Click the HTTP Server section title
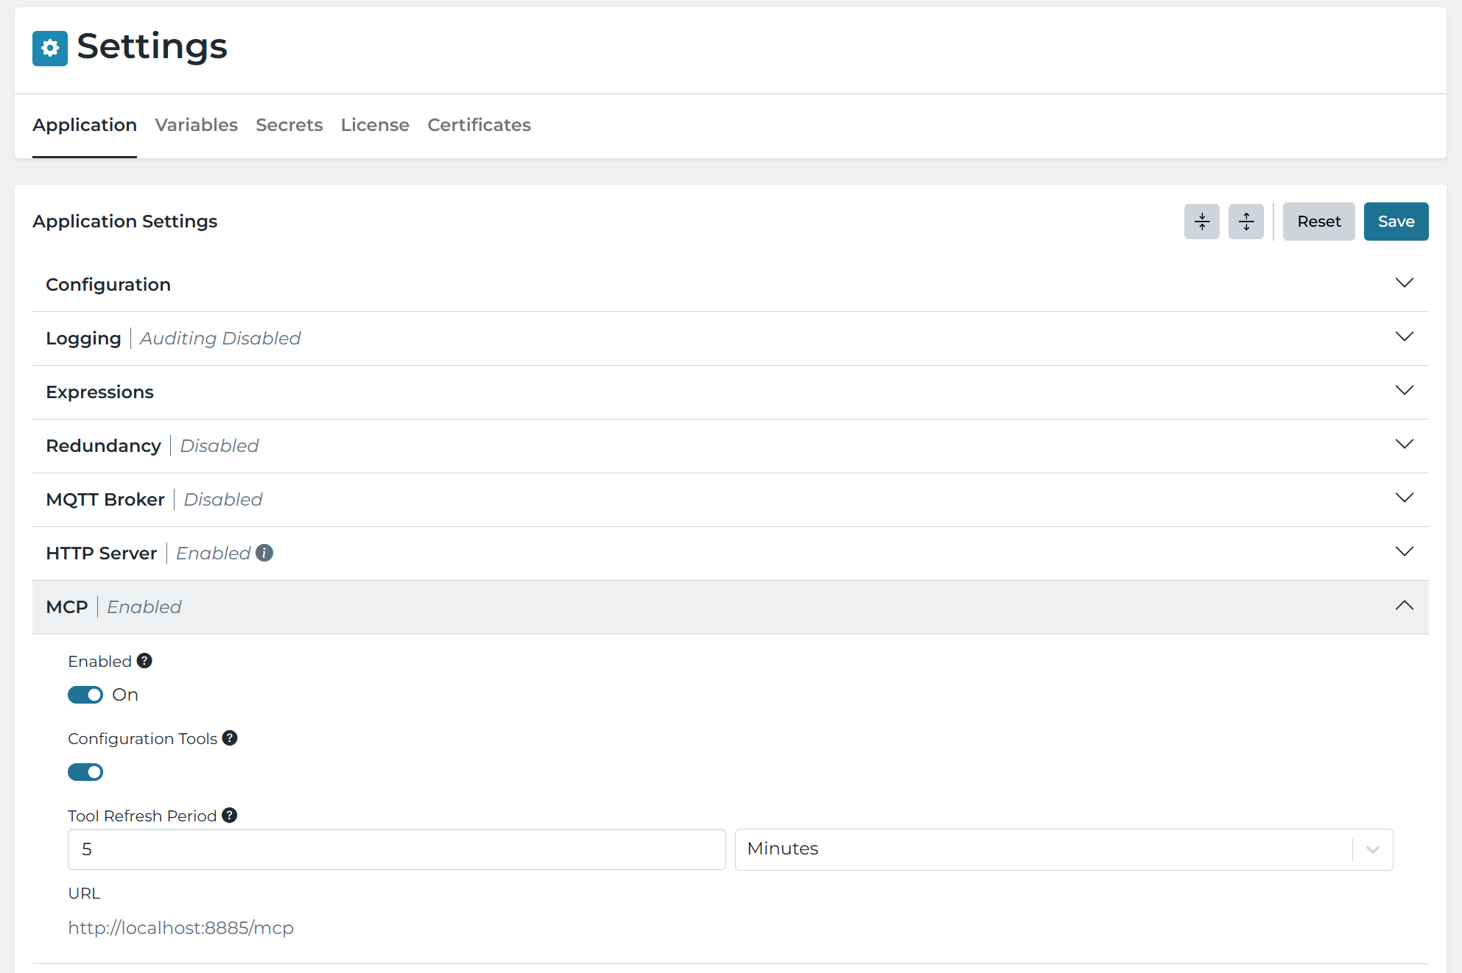Viewport: 1462px width, 973px height. (x=102, y=553)
